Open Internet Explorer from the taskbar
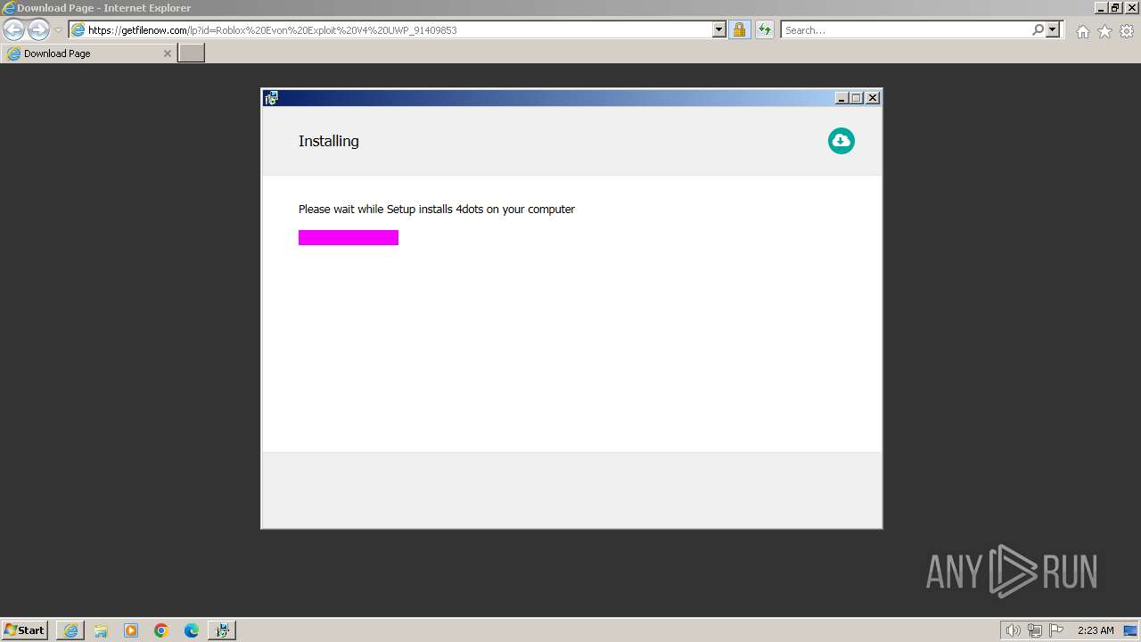The image size is (1141, 642). tap(70, 630)
